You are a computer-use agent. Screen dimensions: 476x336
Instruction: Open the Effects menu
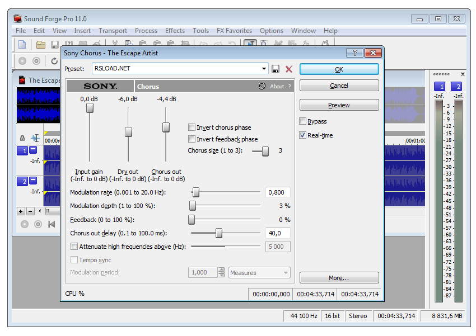coord(175,31)
